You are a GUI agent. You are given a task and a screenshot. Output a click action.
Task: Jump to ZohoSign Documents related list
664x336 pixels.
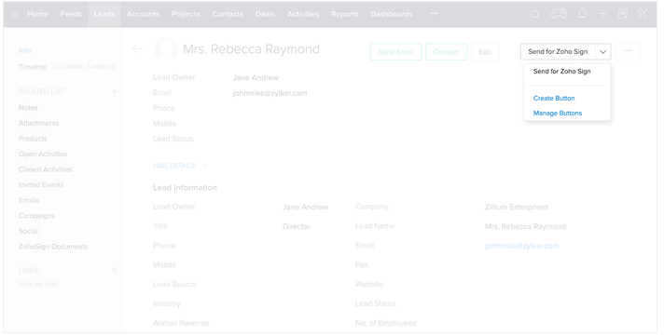pos(53,247)
